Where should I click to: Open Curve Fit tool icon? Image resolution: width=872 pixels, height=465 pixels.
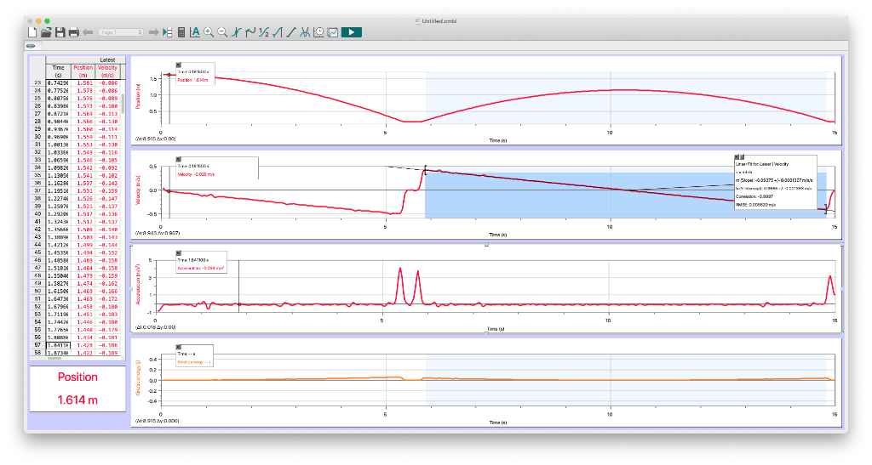coord(305,33)
